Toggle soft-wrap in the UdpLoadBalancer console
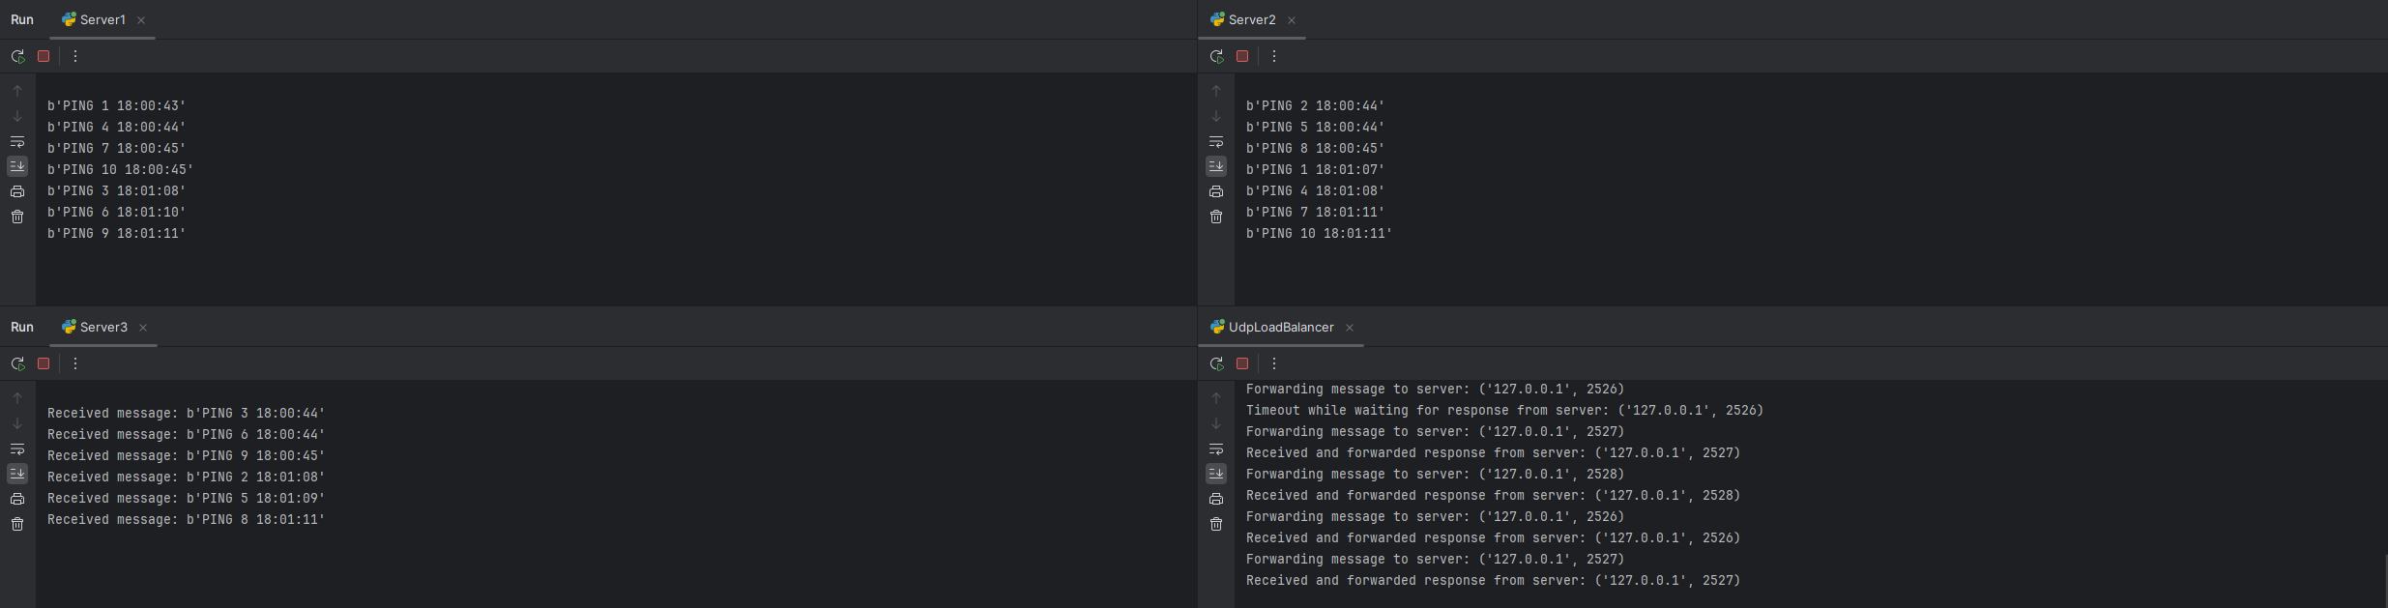 pyautogui.click(x=1216, y=449)
